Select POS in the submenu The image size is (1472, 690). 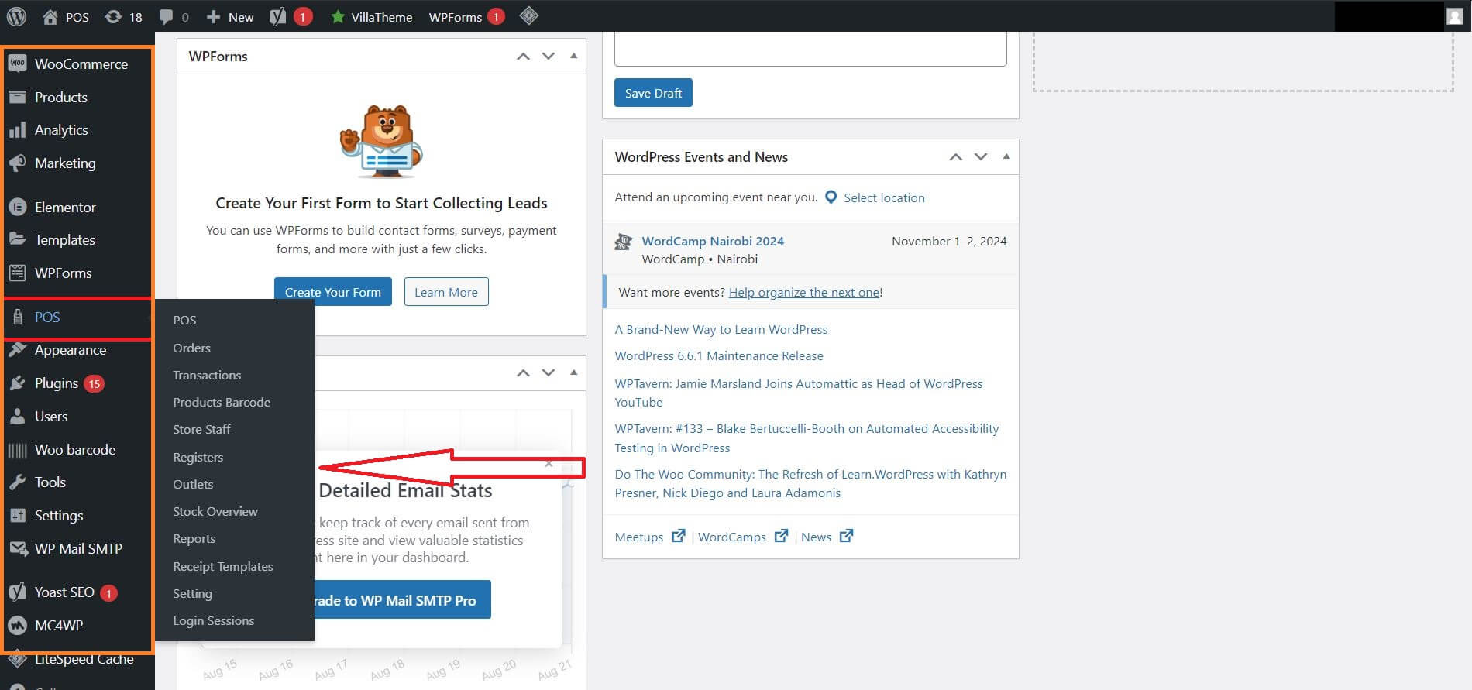click(x=184, y=320)
